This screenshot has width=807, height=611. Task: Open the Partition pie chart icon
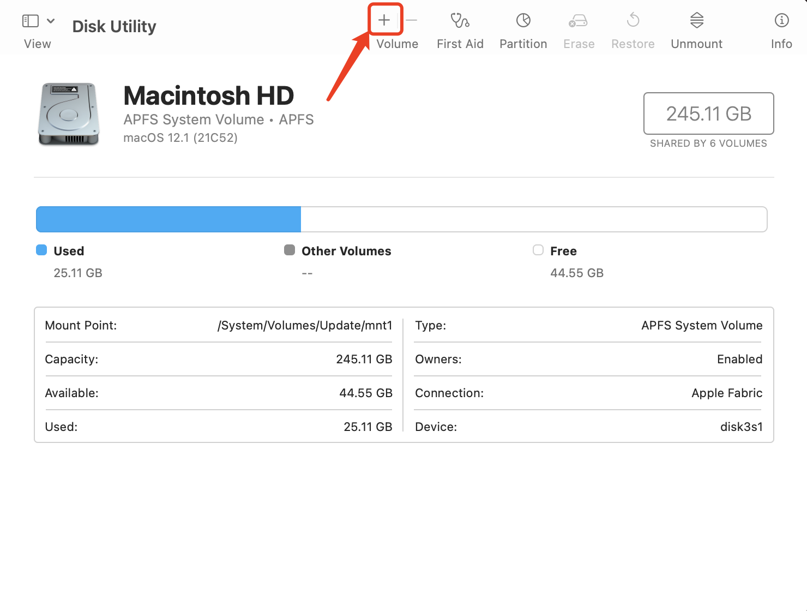point(523,21)
